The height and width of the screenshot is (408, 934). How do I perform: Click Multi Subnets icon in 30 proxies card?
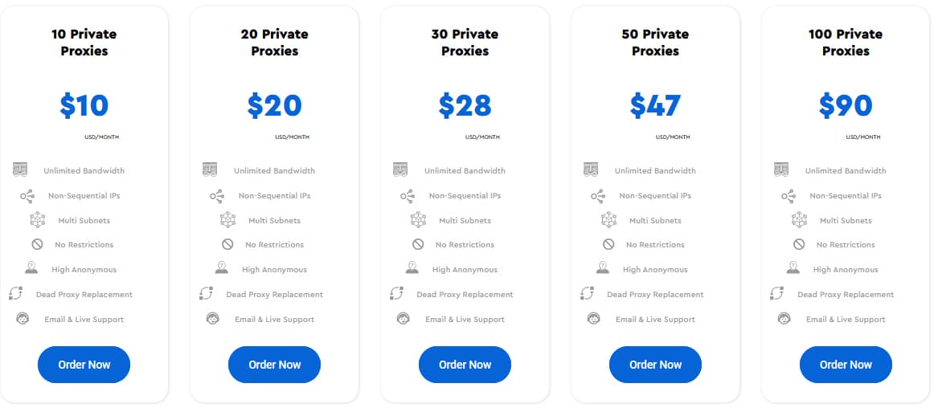[418, 220]
